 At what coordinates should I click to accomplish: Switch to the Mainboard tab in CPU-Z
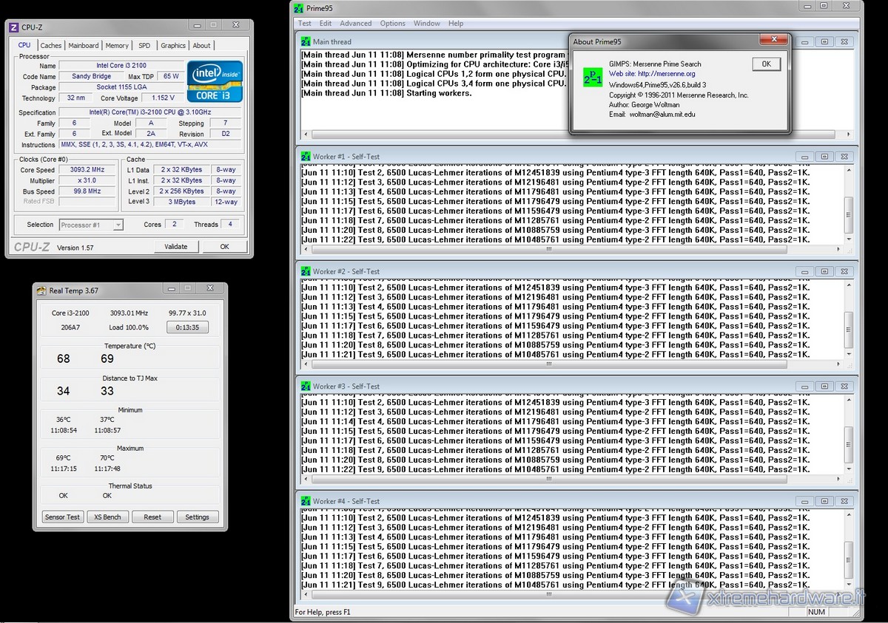83,45
